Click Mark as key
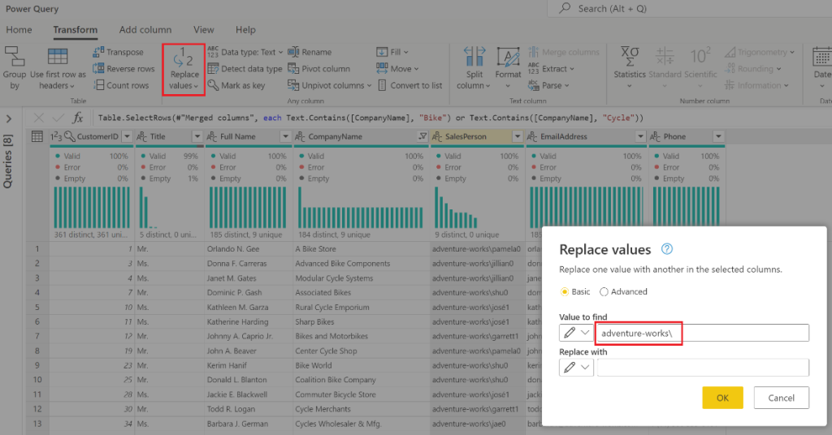The width and height of the screenshot is (832, 435). (x=236, y=84)
